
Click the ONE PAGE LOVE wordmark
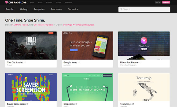coord(17,2)
